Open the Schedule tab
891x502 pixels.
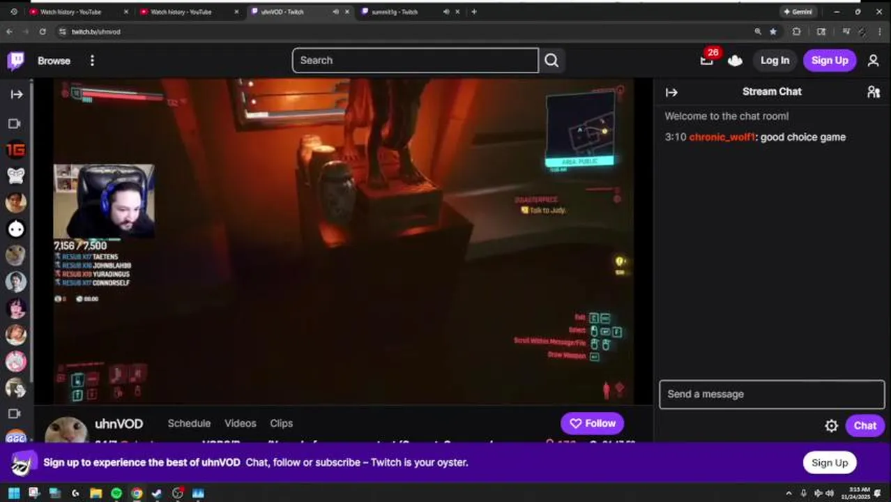189,423
